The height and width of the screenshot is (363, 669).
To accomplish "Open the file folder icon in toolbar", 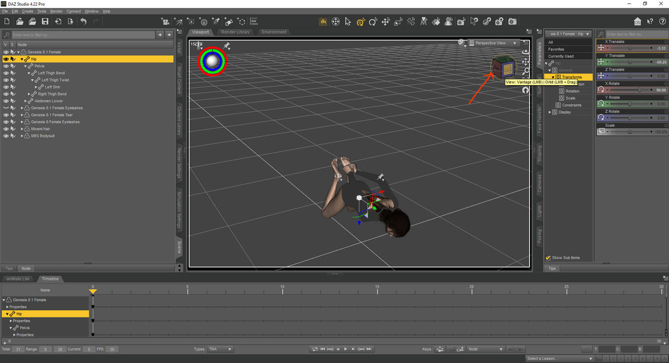I will pyautogui.click(x=20, y=21).
